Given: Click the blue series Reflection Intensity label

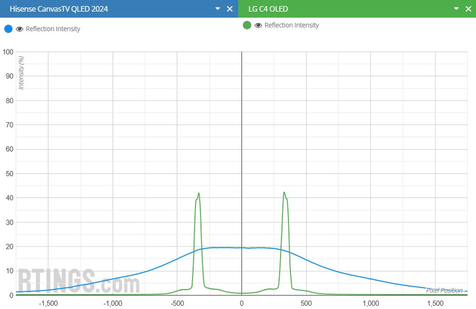Looking at the screenshot, I should click(53, 29).
